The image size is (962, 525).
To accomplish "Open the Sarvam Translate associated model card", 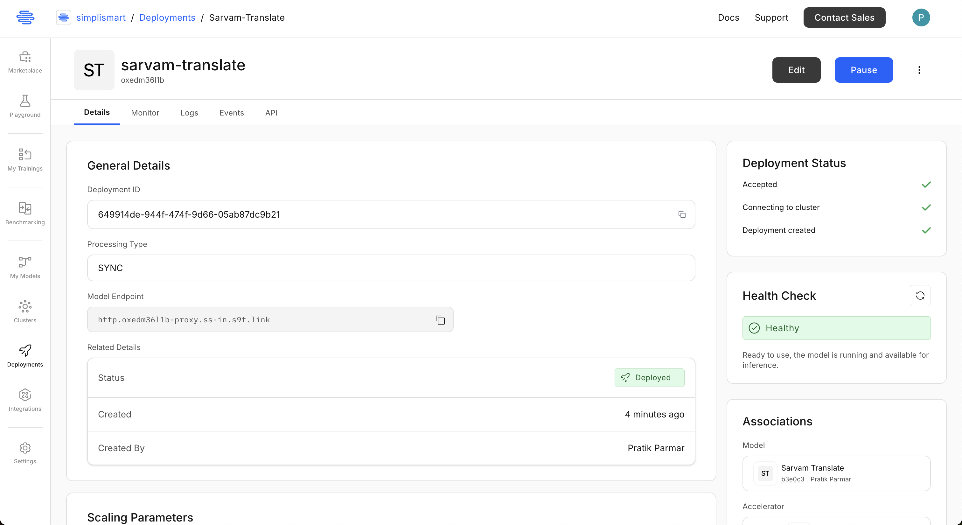I will point(836,473).
